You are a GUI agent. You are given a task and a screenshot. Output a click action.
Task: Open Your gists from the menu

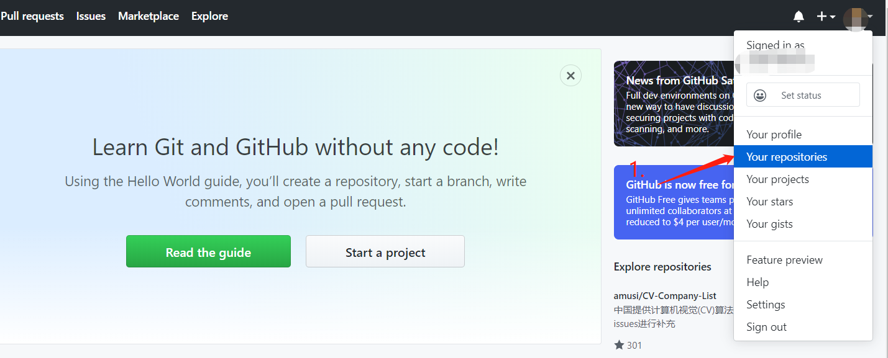[803, 224]
